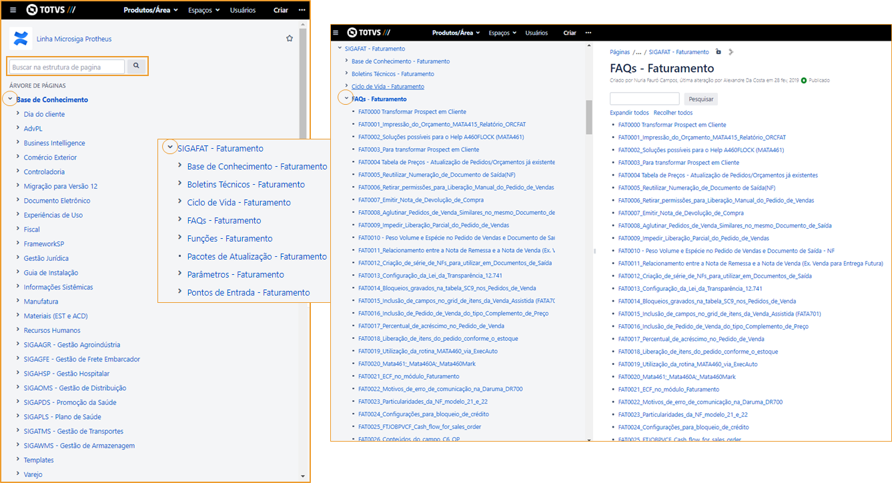Image resolution: width=892 pixels, height=483 pixels.
Task: Open FAT0017_Percentual_de_acréscimo_no_Pedido_de_Venda in the content list
Action: pos(691,339)
